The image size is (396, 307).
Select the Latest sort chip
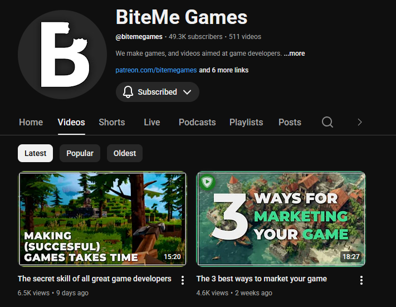pos(35,153)
